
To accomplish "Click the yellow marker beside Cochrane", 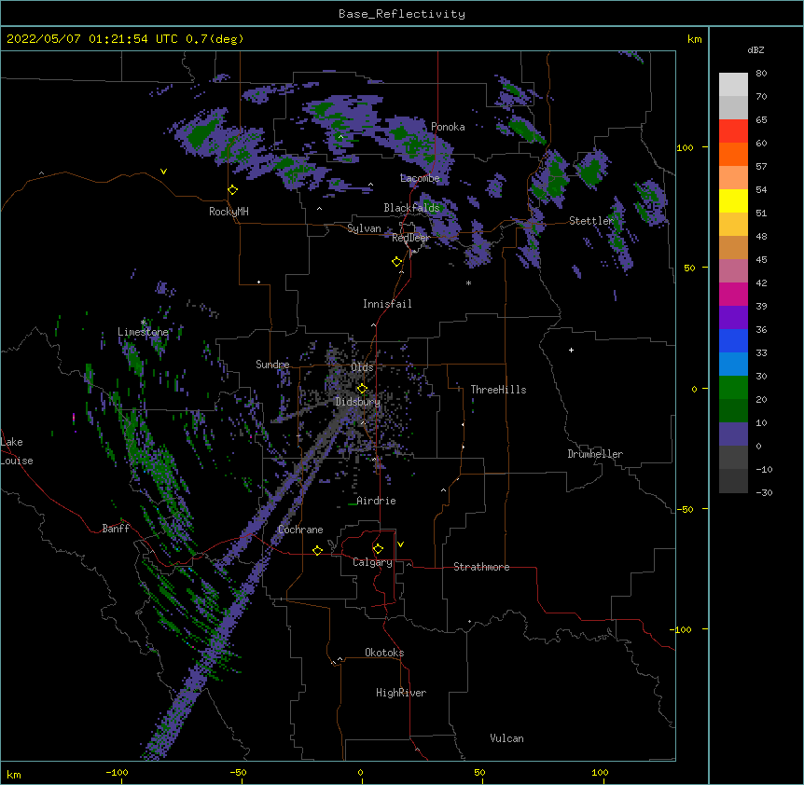I will 317,550.
